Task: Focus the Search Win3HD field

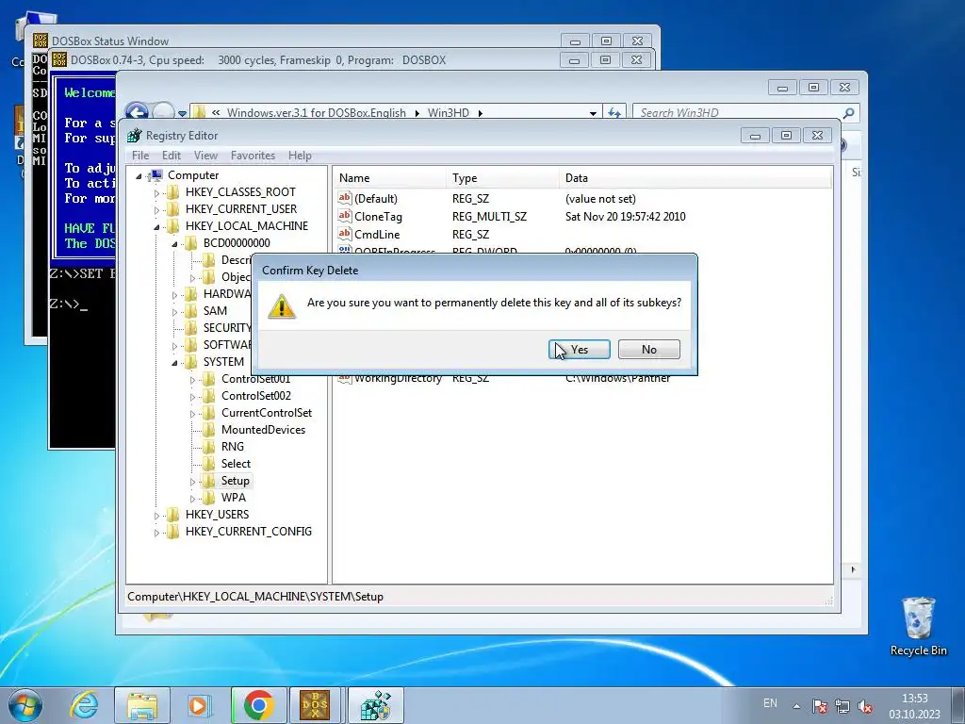Action: tap(739, 113)
